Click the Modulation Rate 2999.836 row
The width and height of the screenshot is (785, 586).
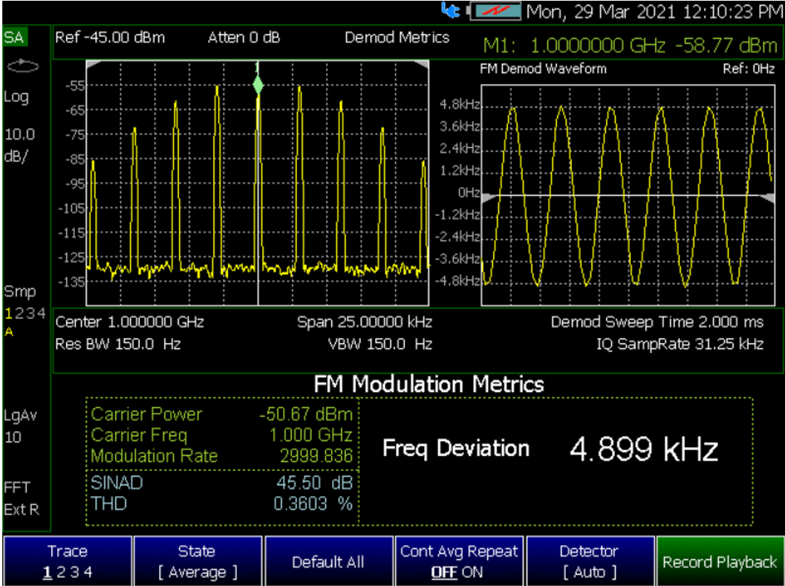click(222, 456)
